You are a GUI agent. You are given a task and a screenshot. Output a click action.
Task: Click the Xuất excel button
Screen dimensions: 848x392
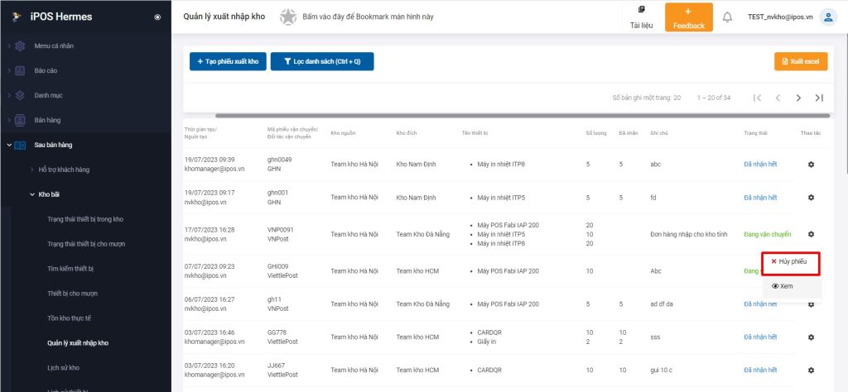[800, 61]
